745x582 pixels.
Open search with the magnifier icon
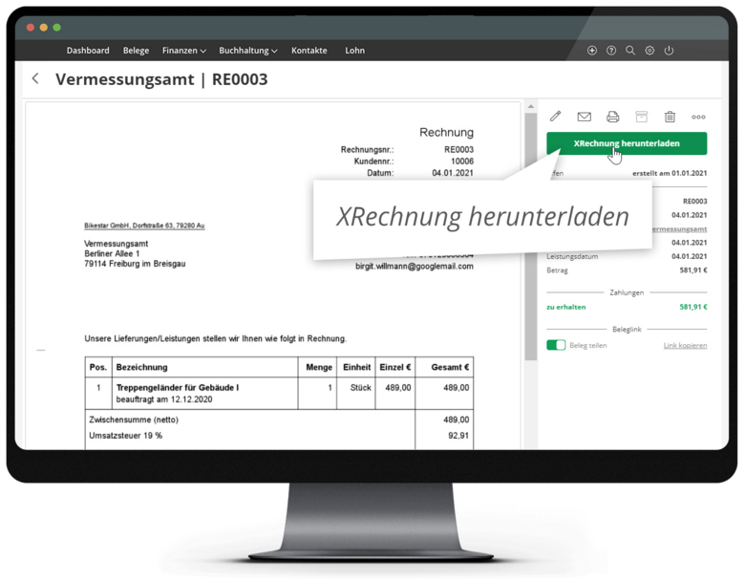click(630, 51)
